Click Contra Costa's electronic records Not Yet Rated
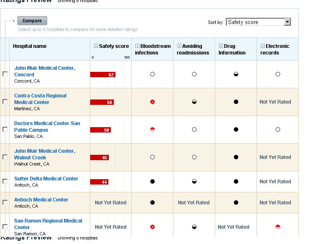The width and height of the screenshot is (312, 244). click(x=275, y=102)
